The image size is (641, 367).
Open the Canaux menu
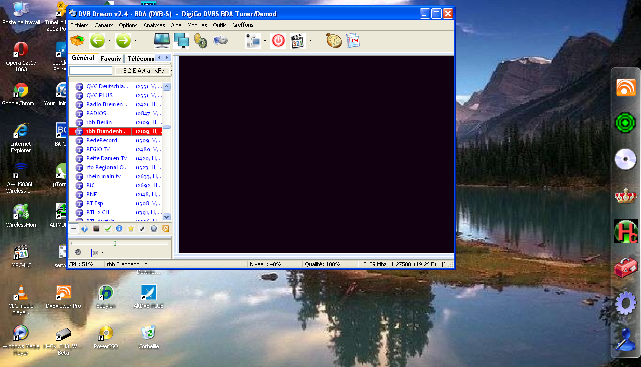103,25
